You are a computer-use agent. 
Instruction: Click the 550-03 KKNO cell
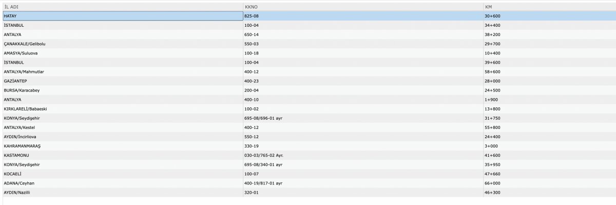[x=363, y=44]
